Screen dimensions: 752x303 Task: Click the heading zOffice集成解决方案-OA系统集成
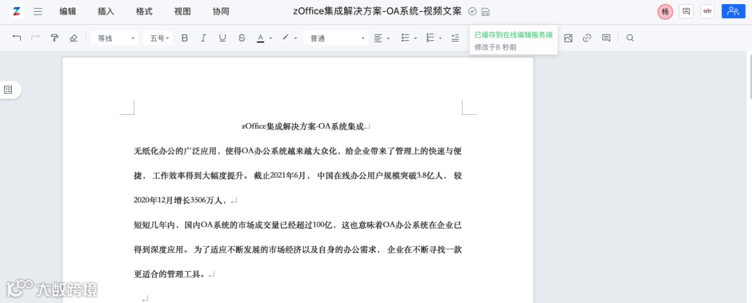click(303, 126)
